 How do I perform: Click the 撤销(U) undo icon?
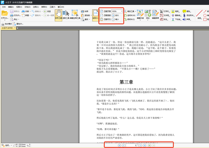point(33,11)
